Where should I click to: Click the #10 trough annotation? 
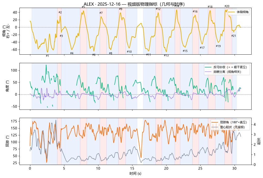tap(129, 52)
